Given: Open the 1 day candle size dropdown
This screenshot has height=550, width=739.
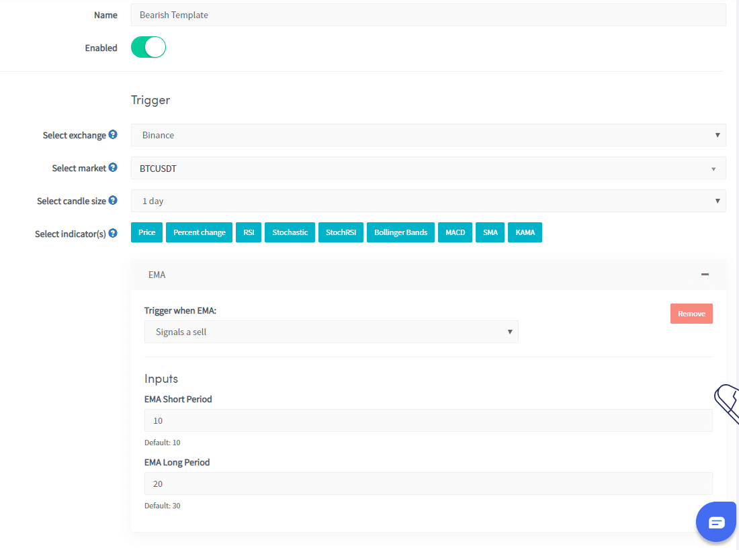Looking at the screenshot, I should [x=428, y=201].
